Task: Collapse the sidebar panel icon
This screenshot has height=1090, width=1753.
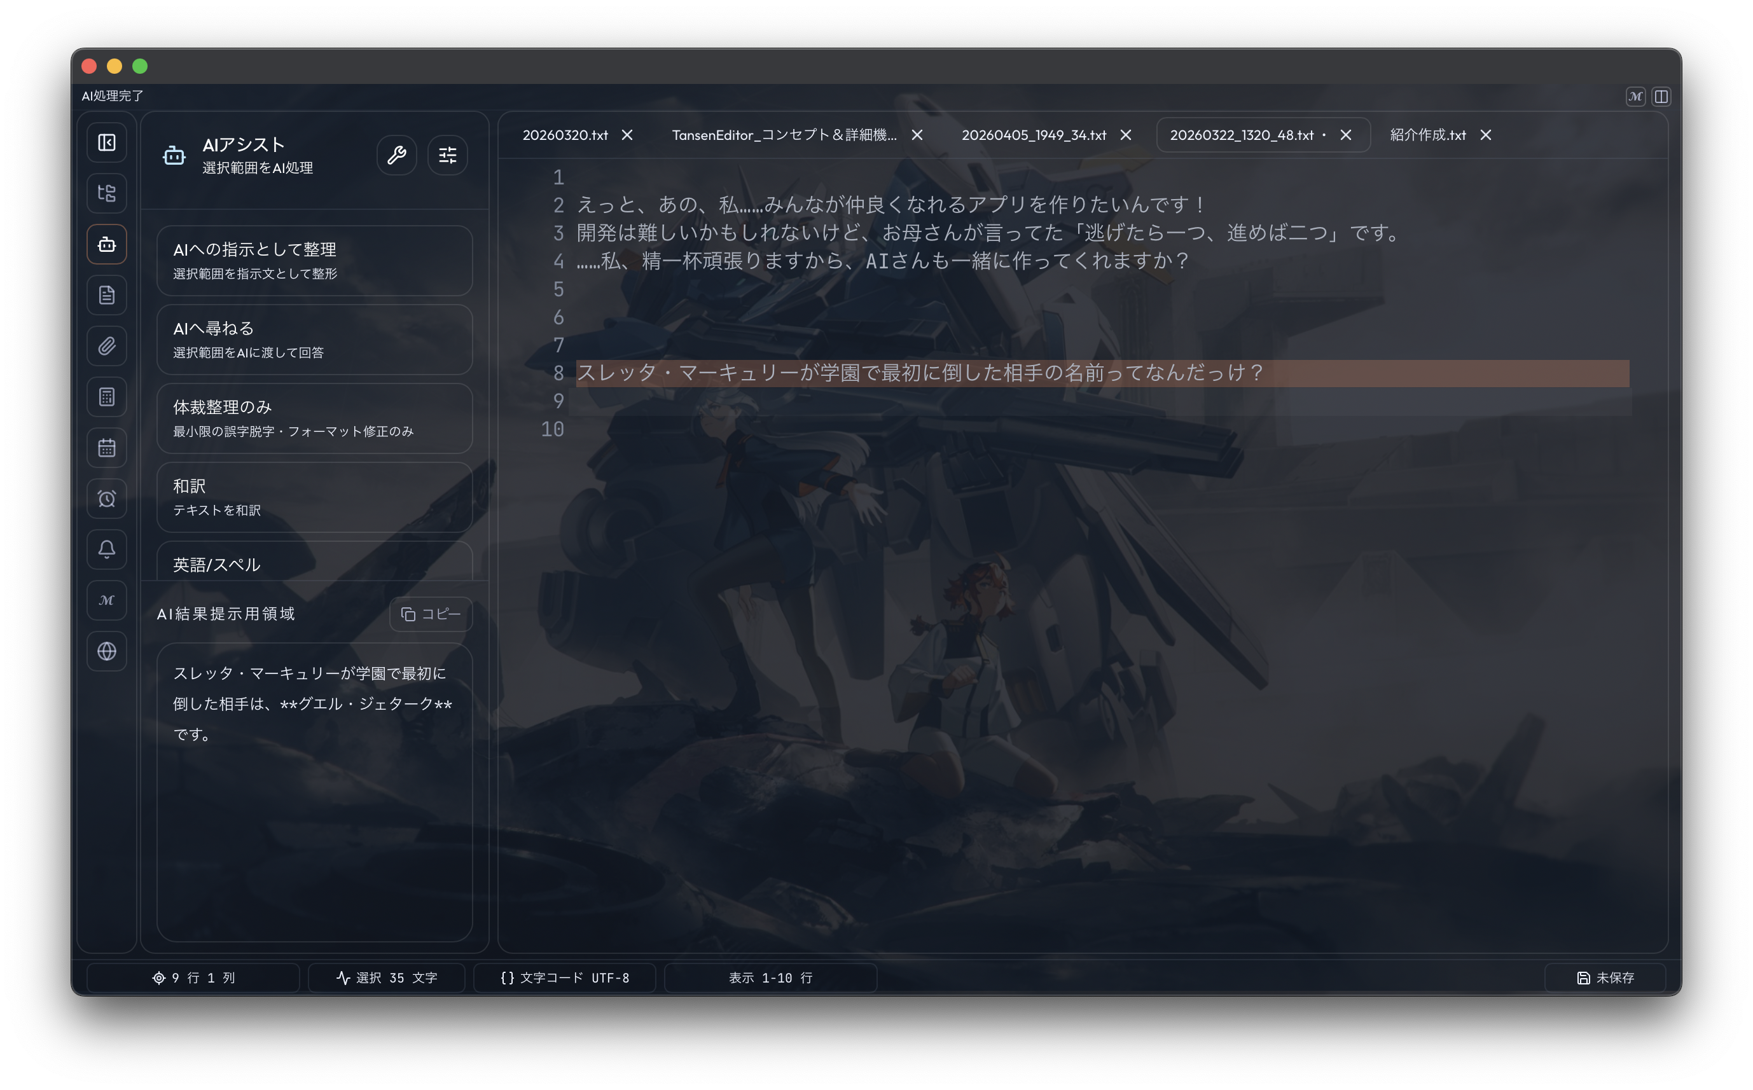Action: (x=107, y=142)
